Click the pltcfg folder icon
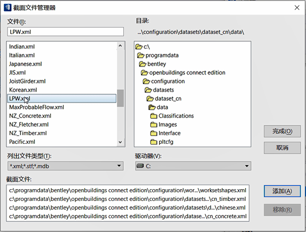 (x=154, y=142)
